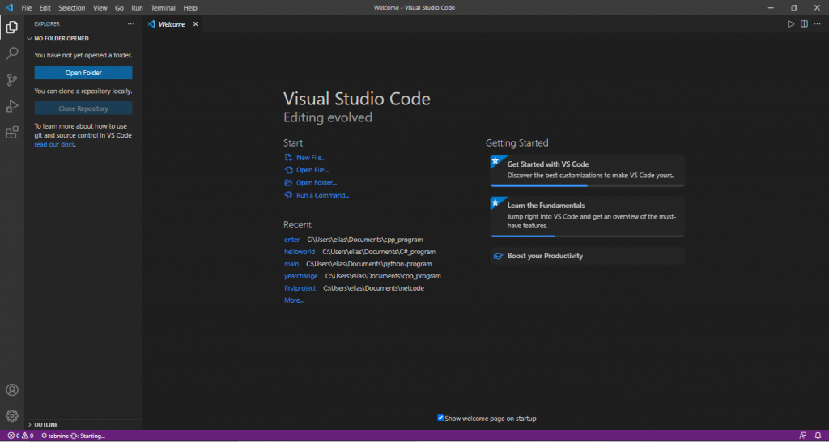Open recent item yearchange

coord(301,276)
